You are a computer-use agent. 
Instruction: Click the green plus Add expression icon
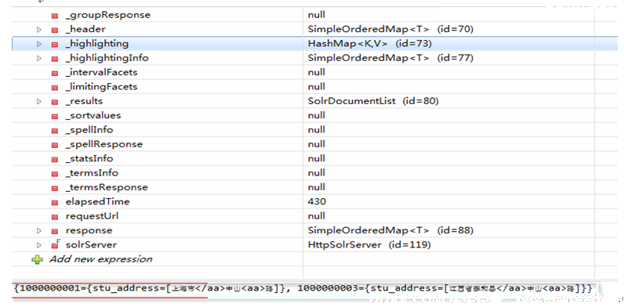pos(38,260)
